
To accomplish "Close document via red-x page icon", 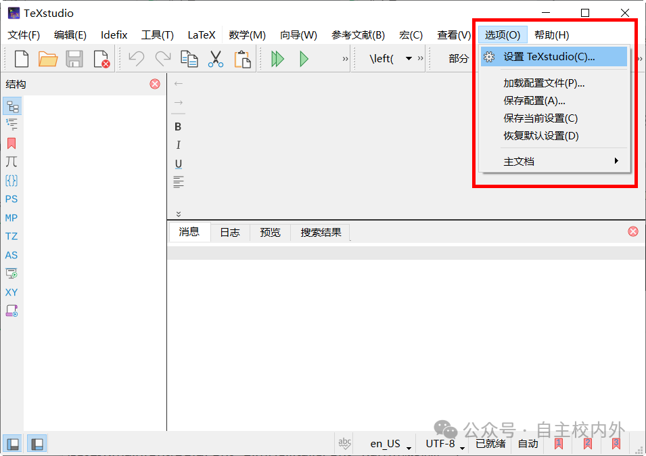I will [101, 59].
